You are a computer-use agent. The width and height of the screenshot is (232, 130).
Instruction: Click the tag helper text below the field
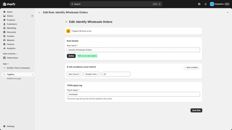(90, 99)
